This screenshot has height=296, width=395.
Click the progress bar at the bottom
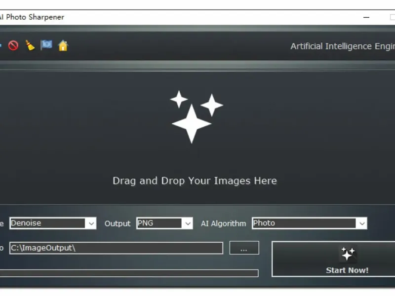(x=129, y=273)
